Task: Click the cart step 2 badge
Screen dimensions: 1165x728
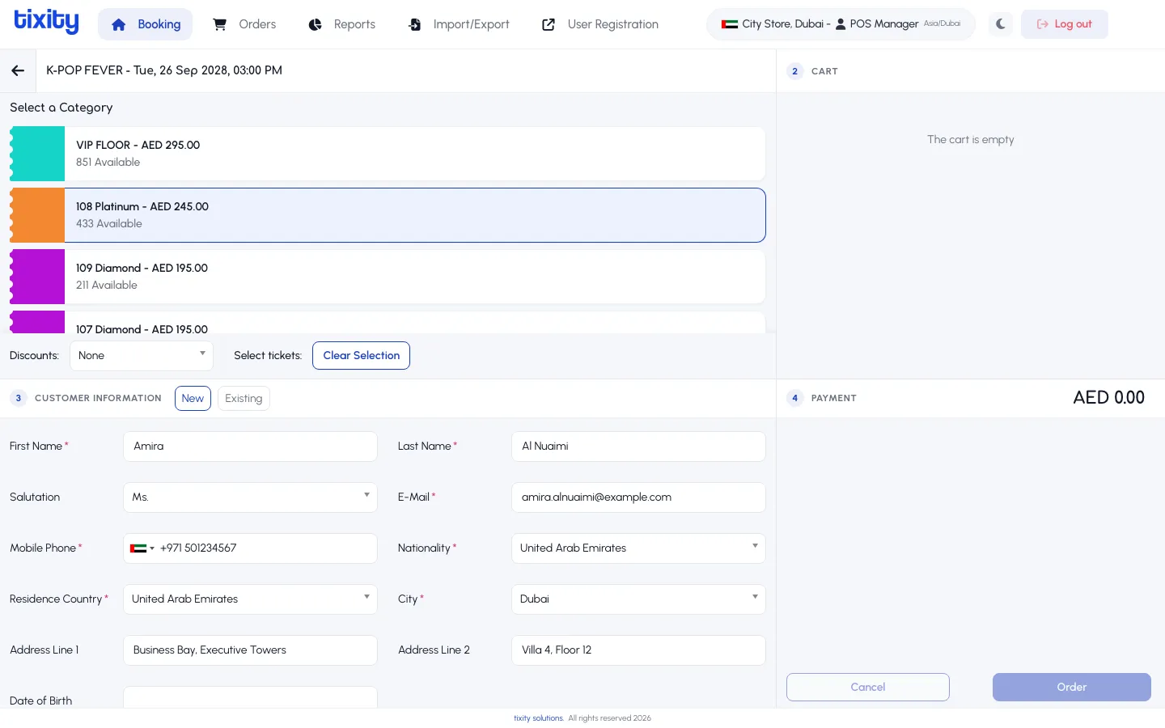Action: [795, 71]
